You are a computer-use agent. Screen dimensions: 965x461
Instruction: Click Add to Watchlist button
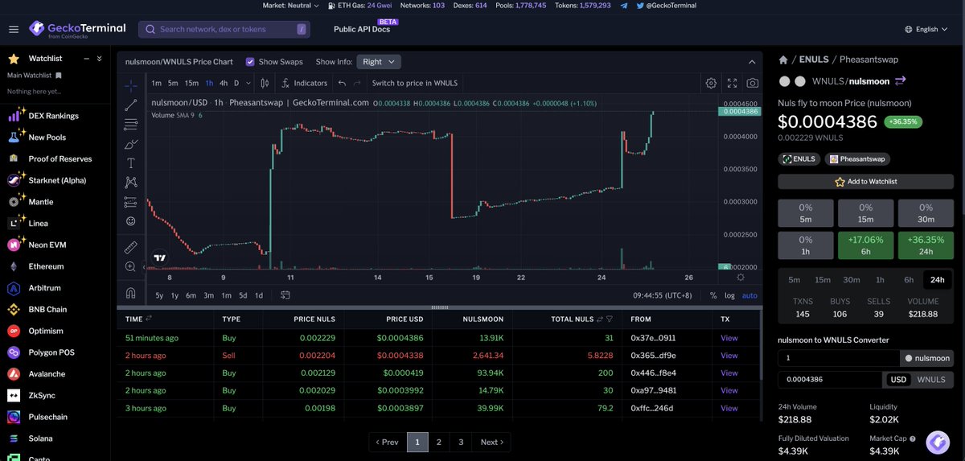click(x=865, y=182)
